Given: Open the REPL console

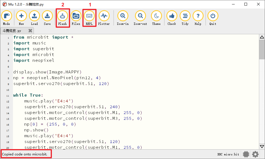Looking at the screenshot, I should pyautogui.click(x=89, y=18).
